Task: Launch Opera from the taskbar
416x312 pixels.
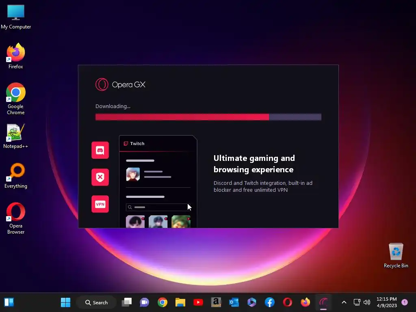Action: 287,302
